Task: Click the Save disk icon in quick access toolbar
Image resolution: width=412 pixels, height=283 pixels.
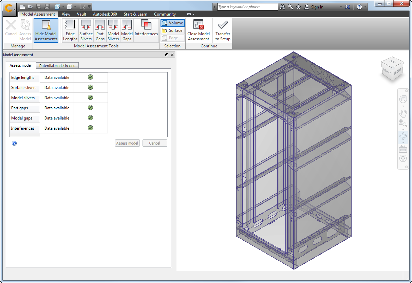Action: [x=39, y=7]
